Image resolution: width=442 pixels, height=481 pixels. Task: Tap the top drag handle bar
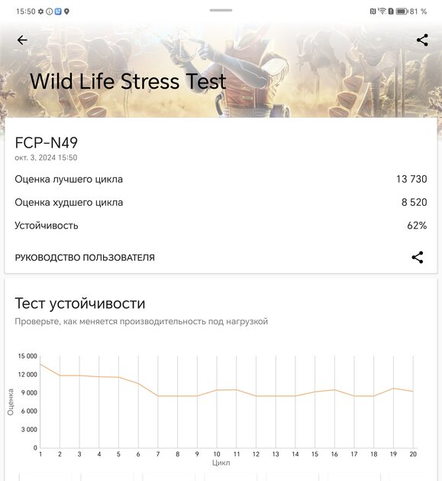(221, 10)
